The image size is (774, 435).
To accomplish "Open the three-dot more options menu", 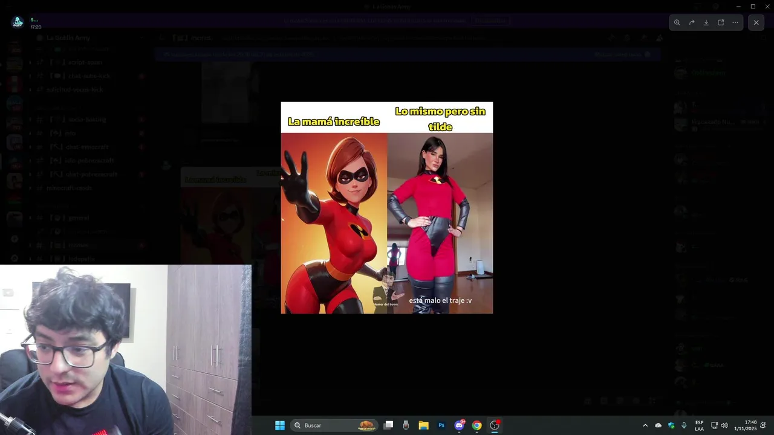I will [735, 22].
